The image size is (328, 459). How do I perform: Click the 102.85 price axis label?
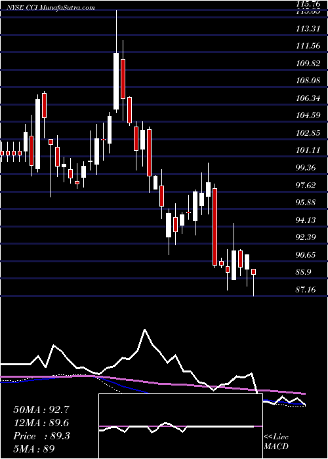(x=307, y=133)
